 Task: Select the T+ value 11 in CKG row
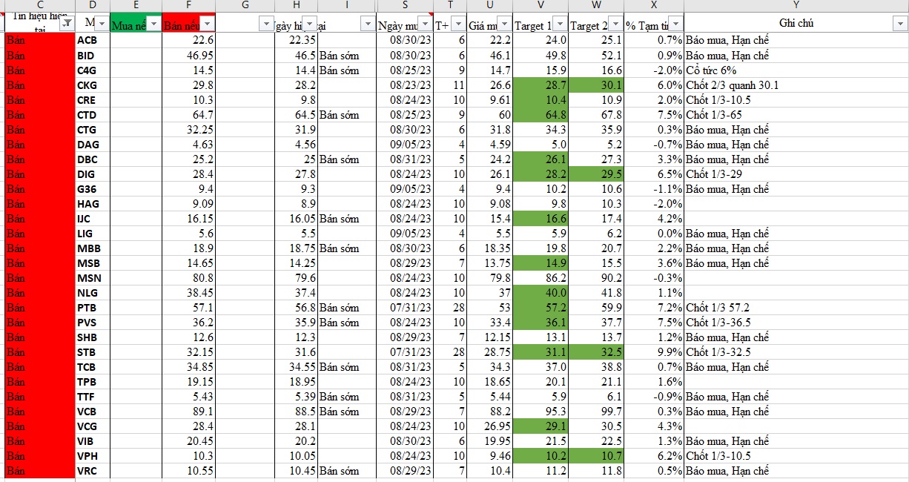click(450, 85)
